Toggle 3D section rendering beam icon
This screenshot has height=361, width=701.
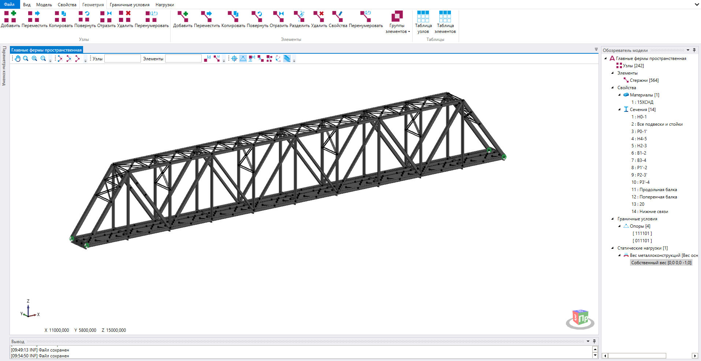[x=287, y=58]
